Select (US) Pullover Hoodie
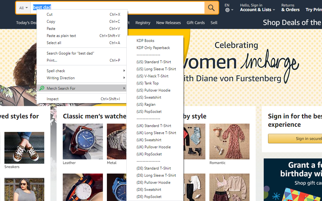322x201 pixels. tap(155, 90)
